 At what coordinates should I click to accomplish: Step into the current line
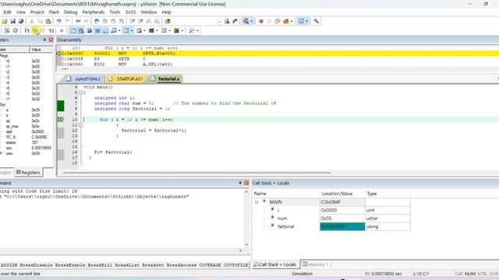pyautogui.click(x=27, y=31)
